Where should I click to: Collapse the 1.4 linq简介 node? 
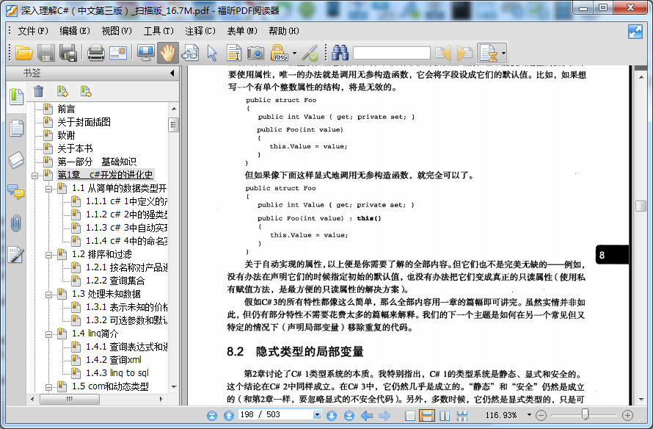click(x=48, y=334)
